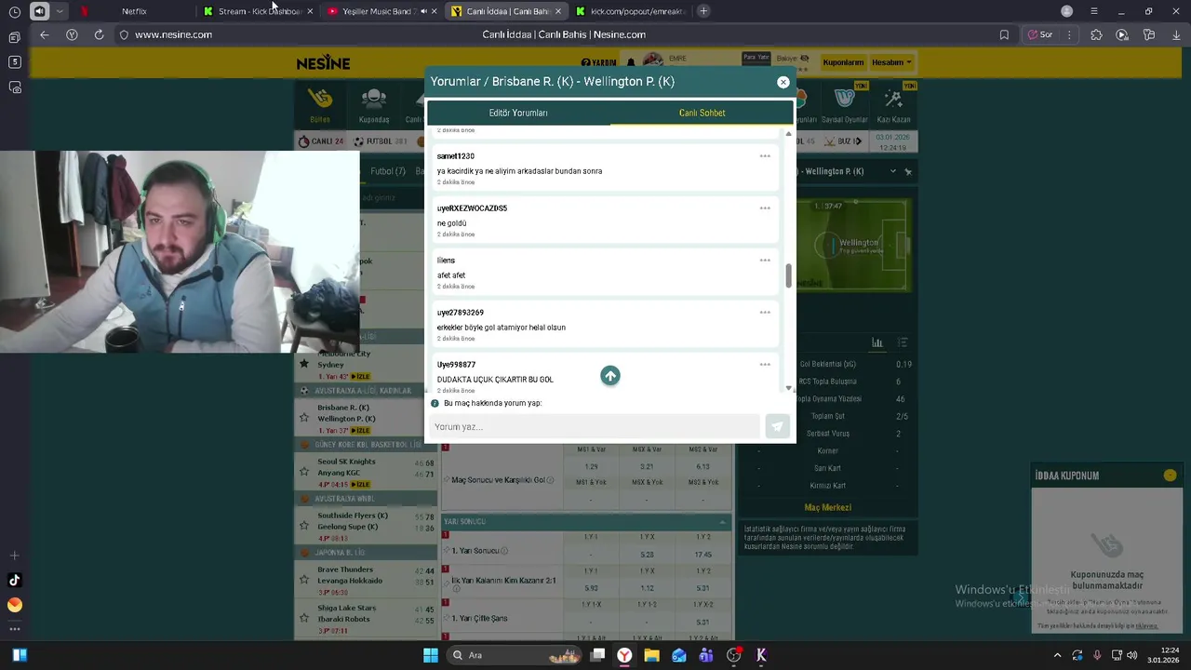The height and width of the screenshot is (670, 1191).
Task: Toggle favorite star for Southside Flyers (K)
Action: tap(303, 526)
